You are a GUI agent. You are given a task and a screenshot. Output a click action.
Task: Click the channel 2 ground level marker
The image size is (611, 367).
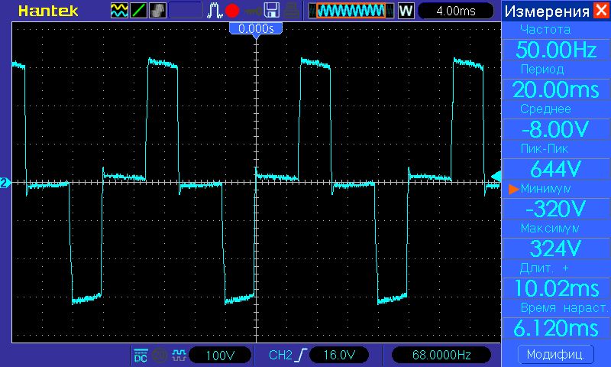(5, 183)
